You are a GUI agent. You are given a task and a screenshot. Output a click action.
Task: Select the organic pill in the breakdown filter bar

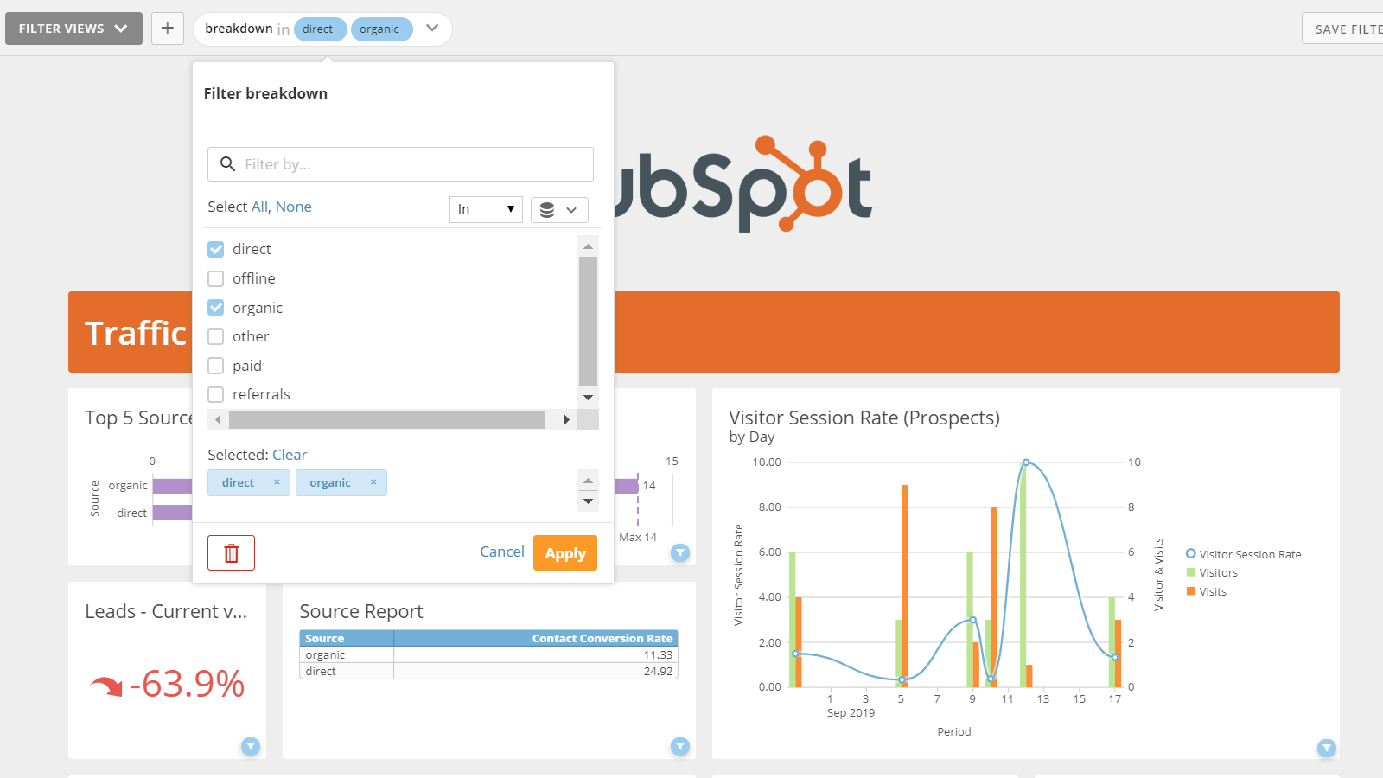[x=381, y=29]
